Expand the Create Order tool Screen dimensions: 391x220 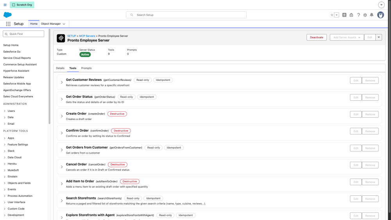pos(62,116)
